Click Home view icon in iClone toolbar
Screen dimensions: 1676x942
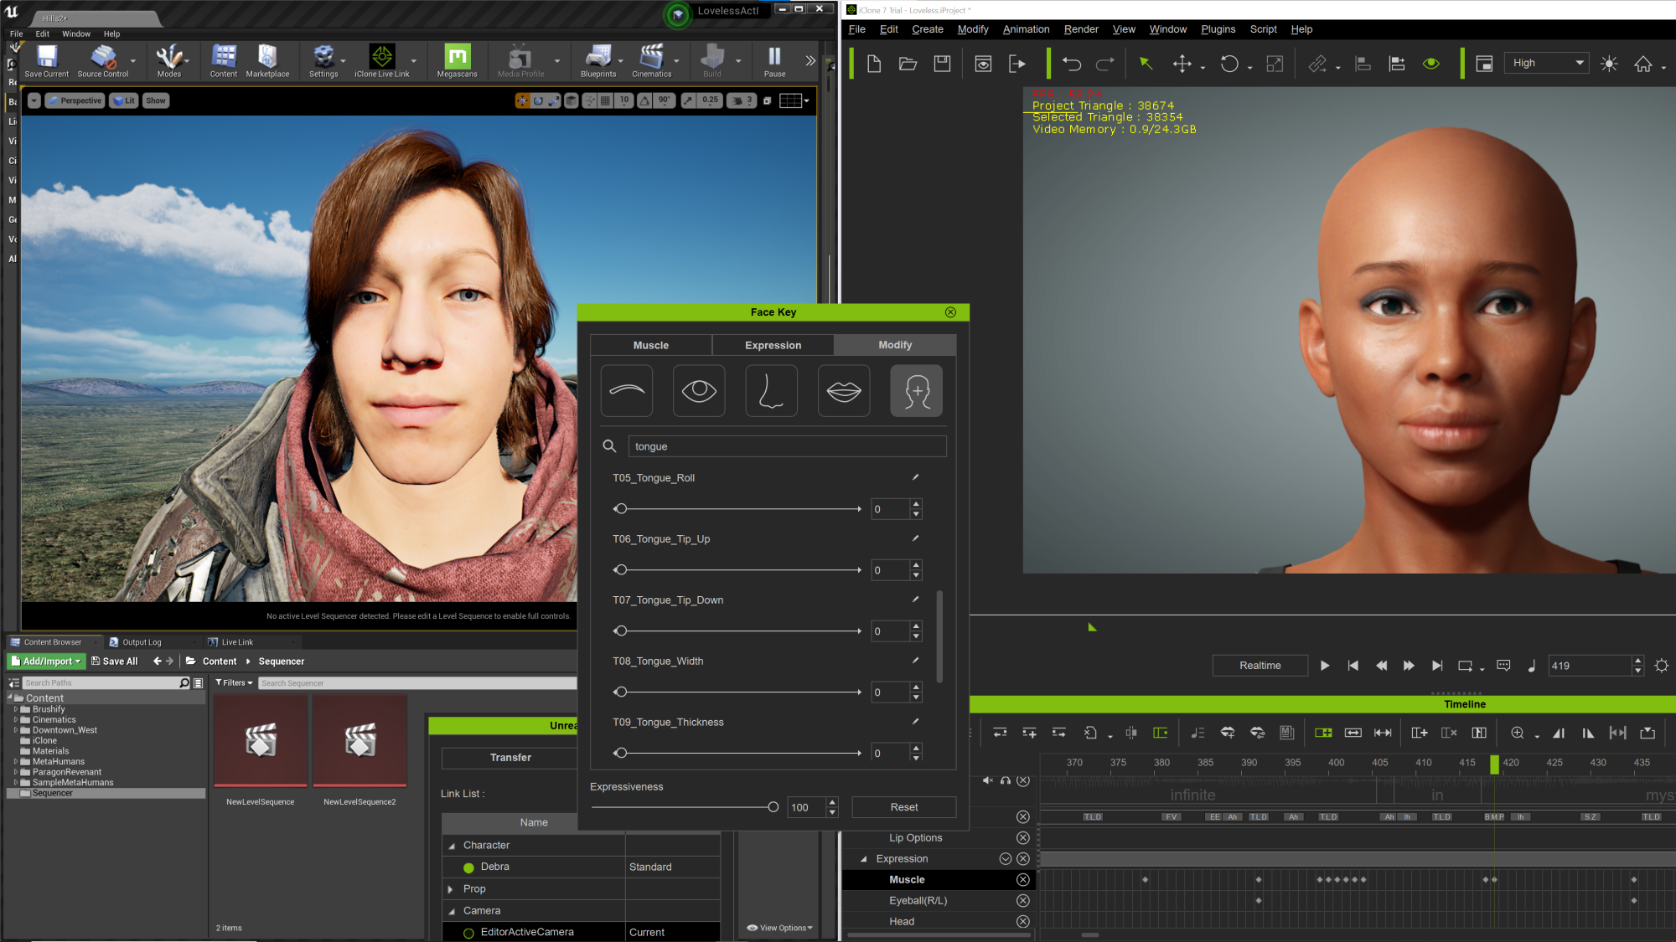[1643, 64]
